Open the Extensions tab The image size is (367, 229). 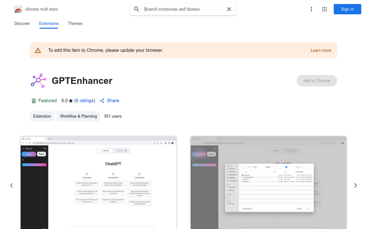(49, 23)
